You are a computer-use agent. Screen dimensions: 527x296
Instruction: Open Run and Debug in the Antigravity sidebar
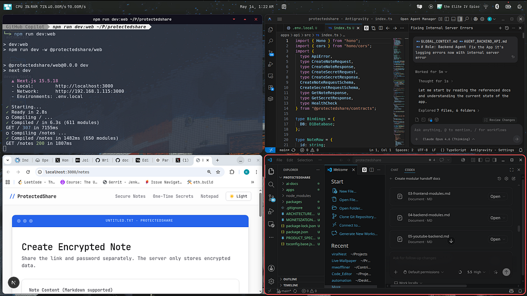click(271, 64)
